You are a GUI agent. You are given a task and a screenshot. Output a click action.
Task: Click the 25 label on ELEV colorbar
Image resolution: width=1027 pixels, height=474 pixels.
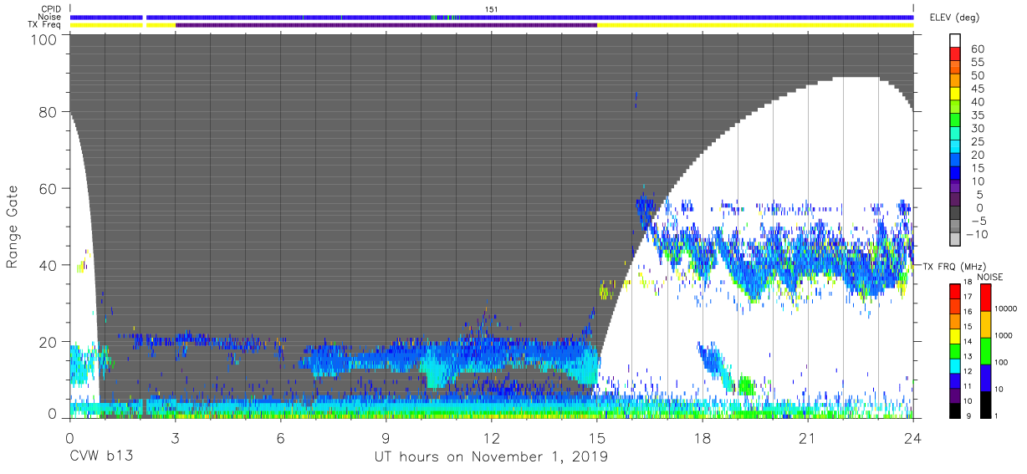click(978, 141)
